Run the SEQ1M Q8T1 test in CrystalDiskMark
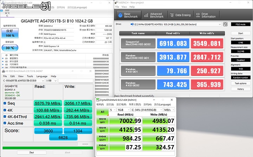The height and width of the screenshot is (157, 253). point(103,120)
